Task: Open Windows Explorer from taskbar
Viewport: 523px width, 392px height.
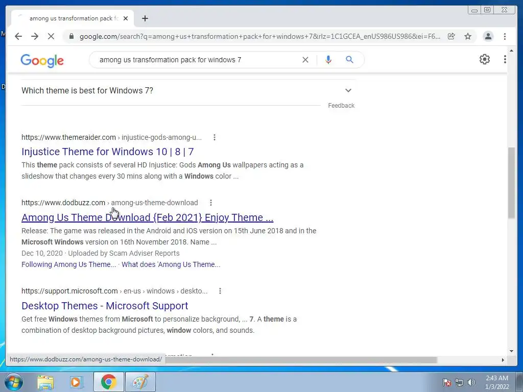Action: tap(45, 382)
